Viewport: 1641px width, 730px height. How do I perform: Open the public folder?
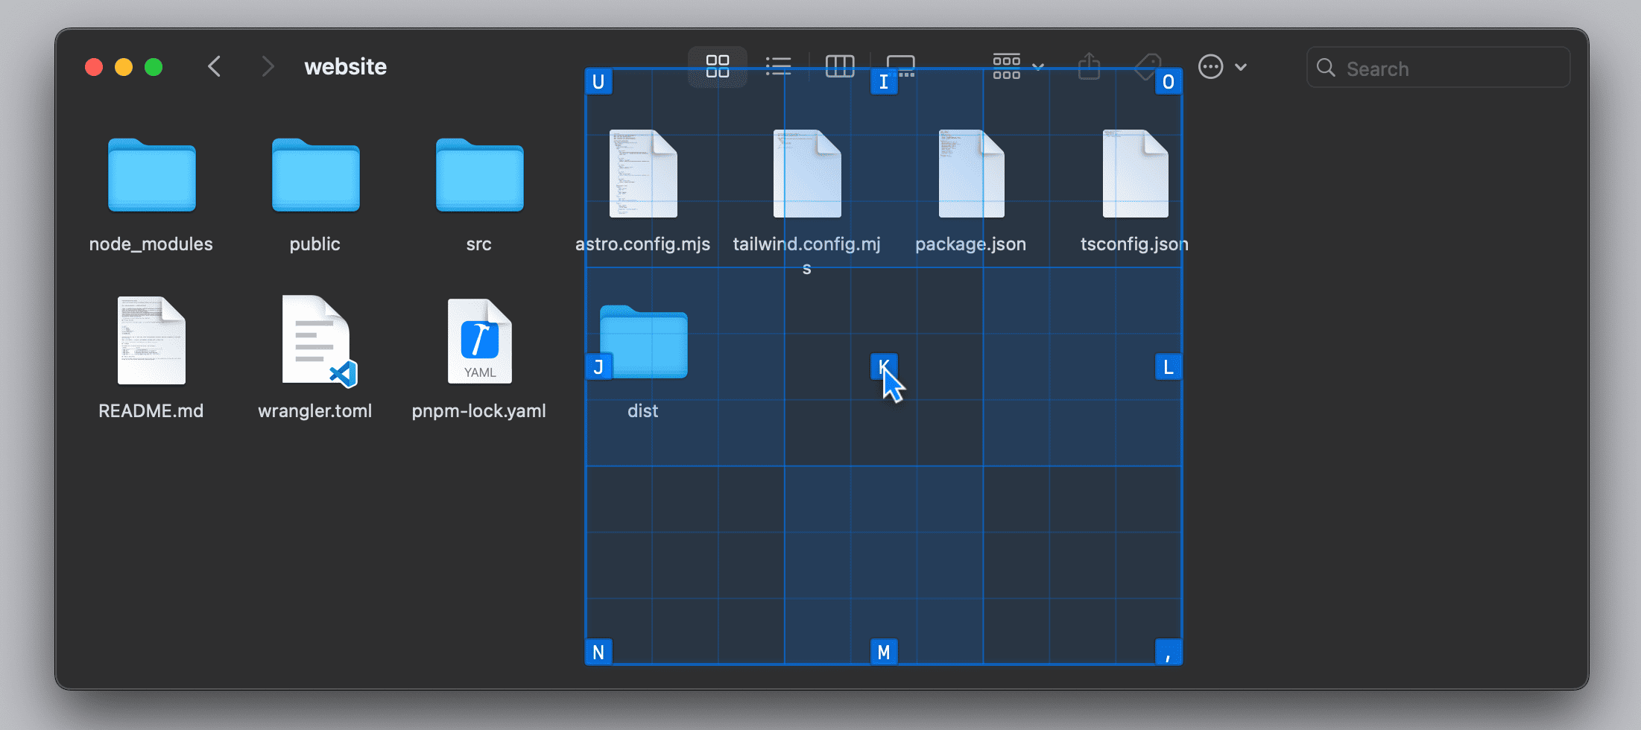pos(314,176)
